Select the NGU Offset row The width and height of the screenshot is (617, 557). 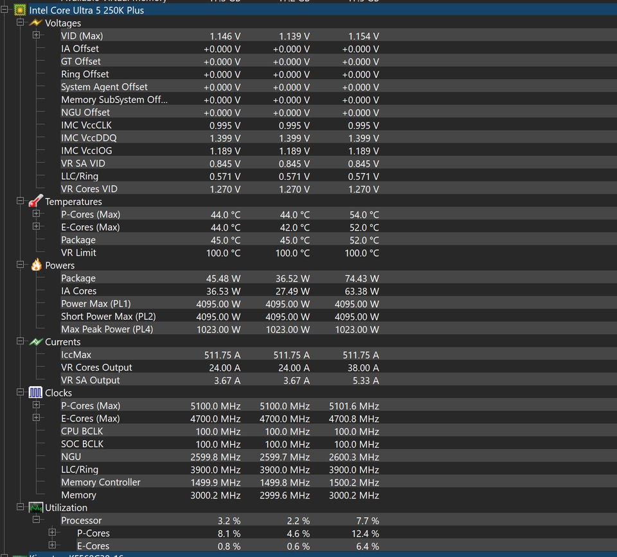pos(339,112)
